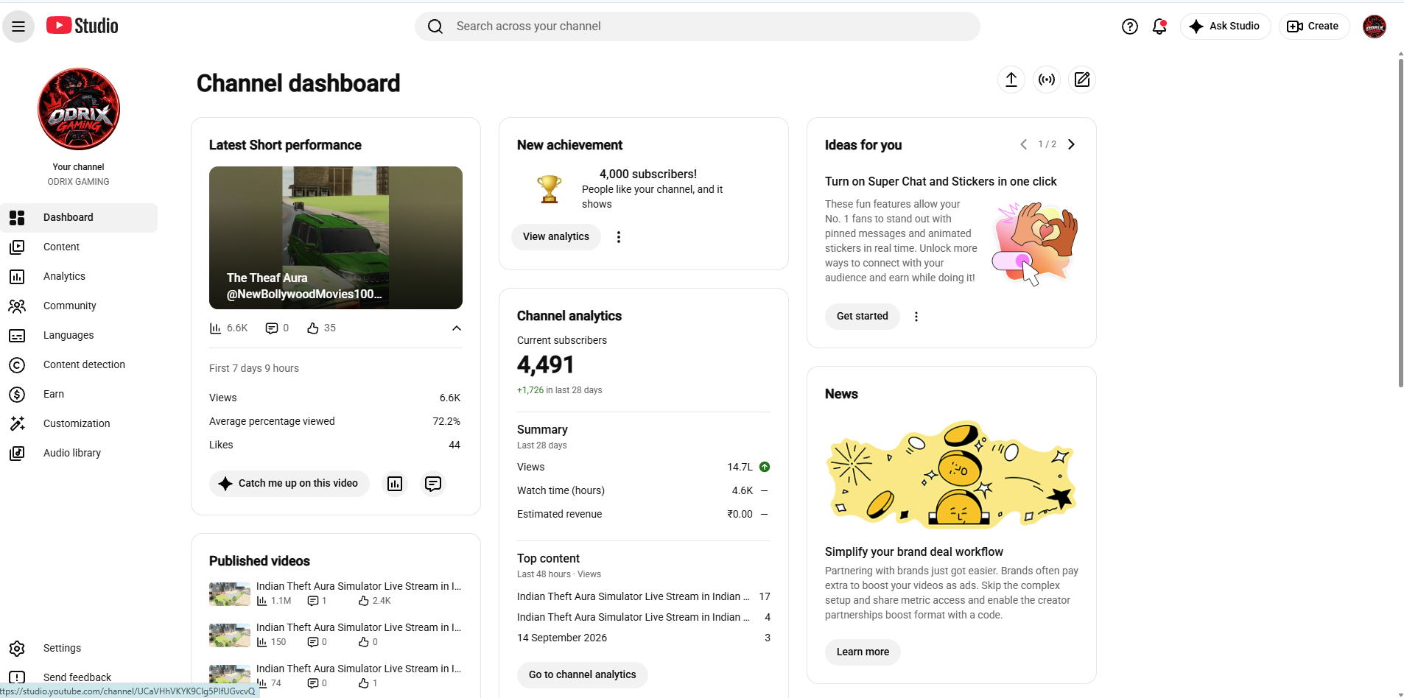Open the latest Short thumbnail The Theaf Aura
This screenshot has height=698, width=1404.
[336, 238]
